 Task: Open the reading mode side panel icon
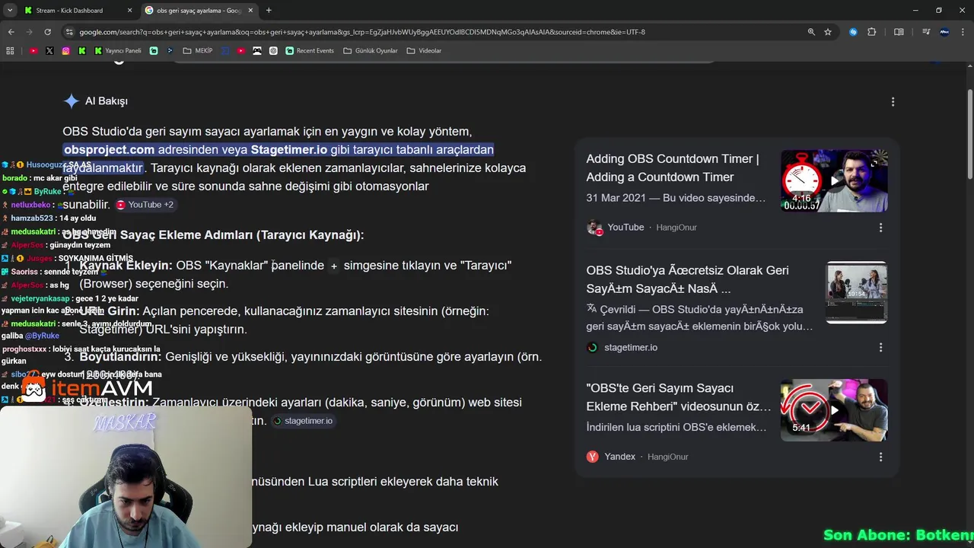pos(899,32)
